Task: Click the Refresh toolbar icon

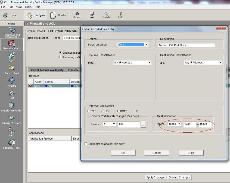Action: (x=77, y=15)
